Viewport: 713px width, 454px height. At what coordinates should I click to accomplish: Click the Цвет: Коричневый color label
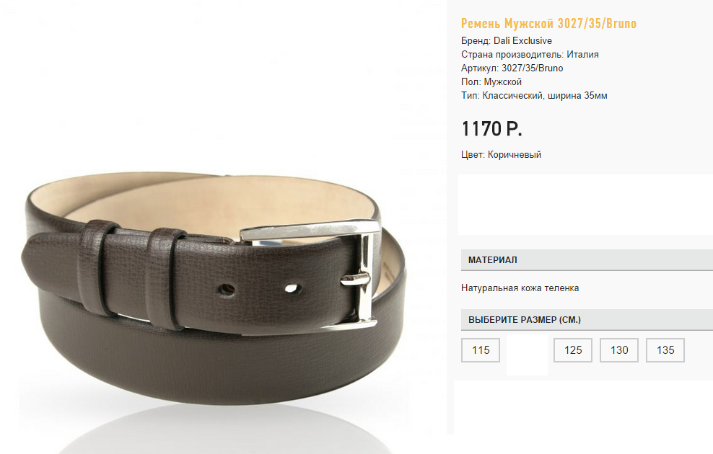pyautogui.click(x=501, y=154)
